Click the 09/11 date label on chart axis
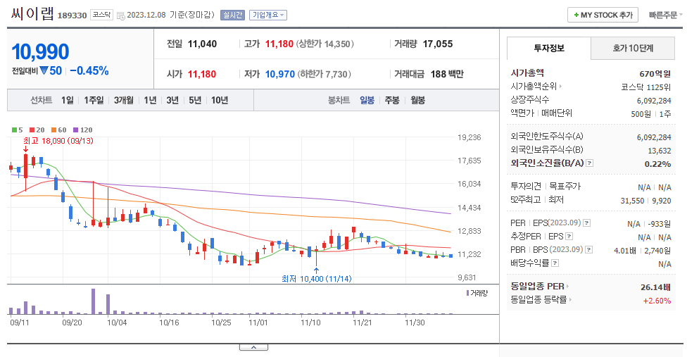Viewport: 687px width, 357px height. (19, 322)
